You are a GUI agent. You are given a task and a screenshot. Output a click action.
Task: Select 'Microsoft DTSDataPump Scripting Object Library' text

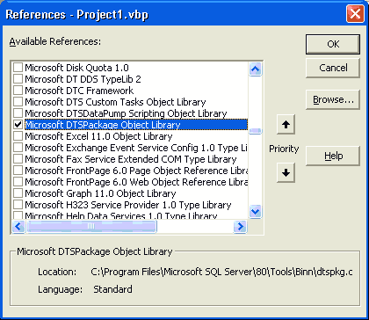point(126,113)
